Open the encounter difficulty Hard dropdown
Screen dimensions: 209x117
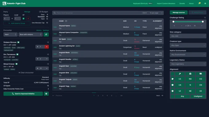tap(10, 35)
